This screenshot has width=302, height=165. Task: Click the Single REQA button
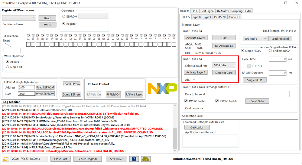coord(255,80)
